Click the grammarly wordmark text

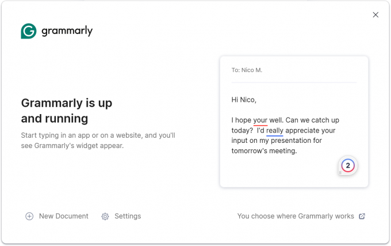coord(67,31)
